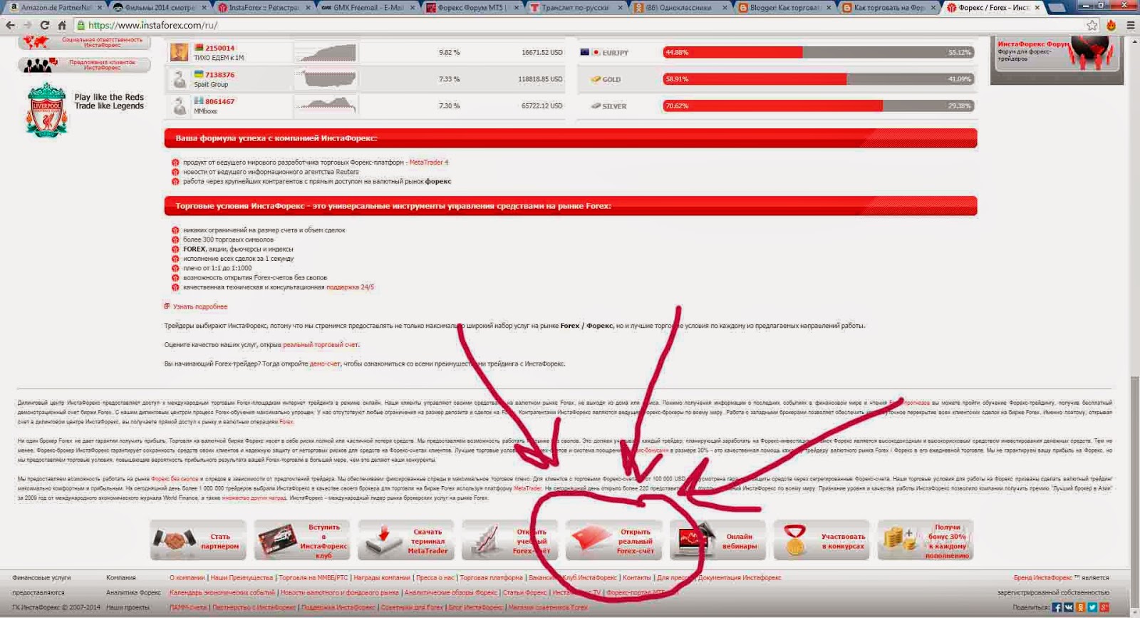
Task: Click Участвовать в конкурсах button
Action: tap(822, 540)
